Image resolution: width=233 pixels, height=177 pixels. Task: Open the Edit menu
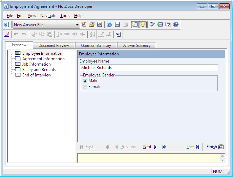click(20, 16)
